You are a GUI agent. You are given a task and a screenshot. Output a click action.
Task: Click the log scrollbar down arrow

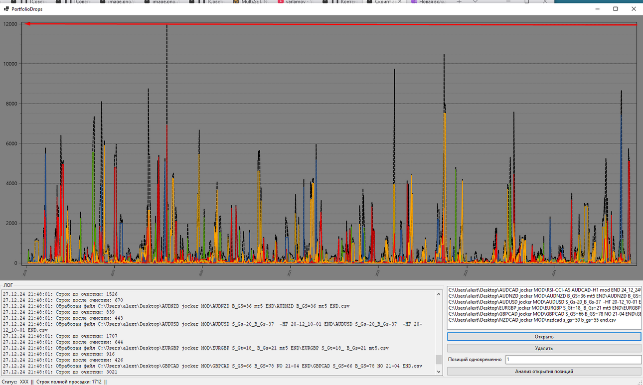pyautogui.click(x=439, y=372)
